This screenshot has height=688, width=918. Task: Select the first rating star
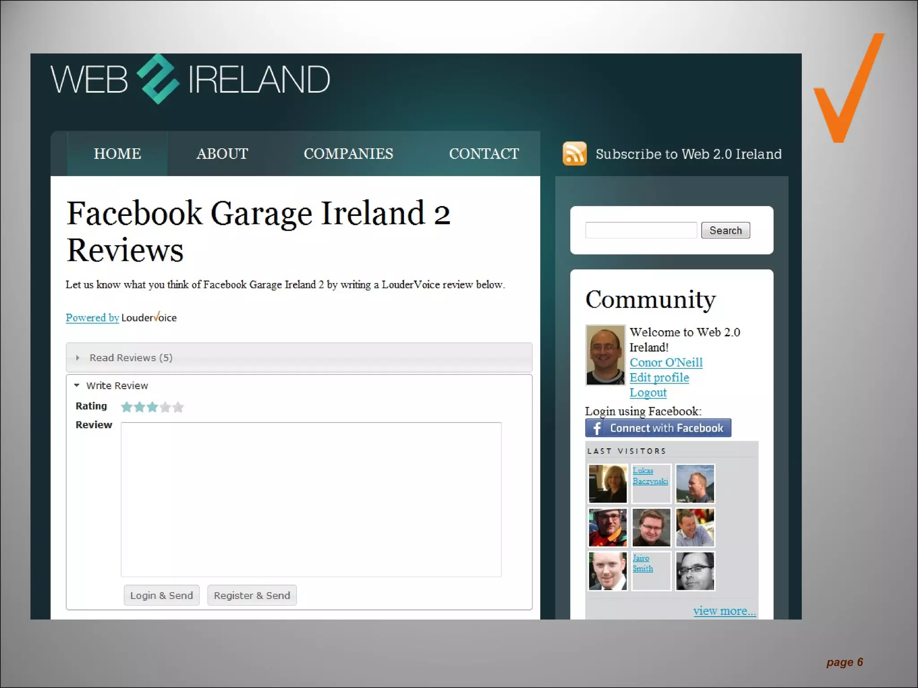pyautogui.click(x=127, y=407)
